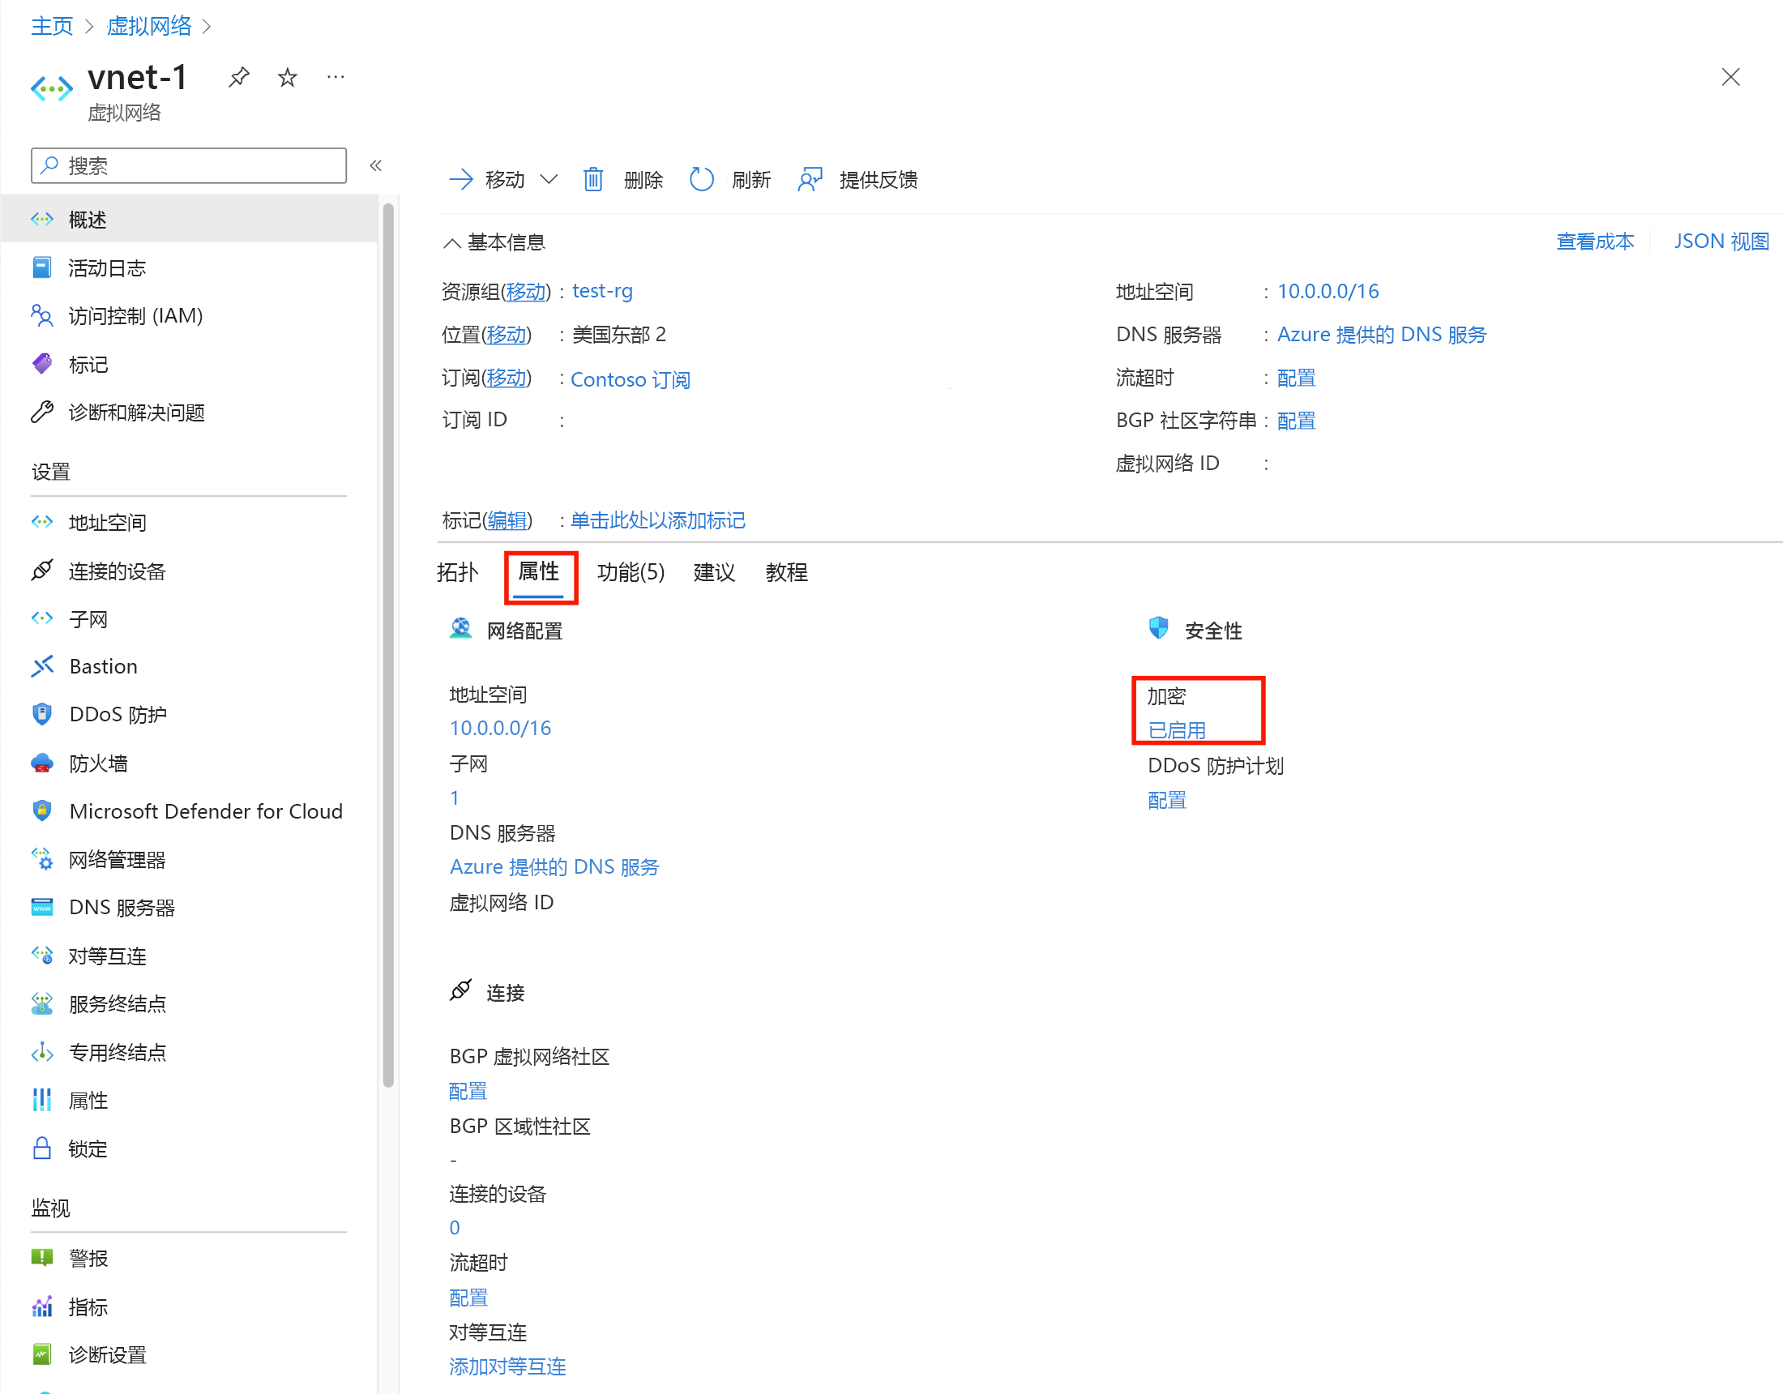Switch to 属性 tab
The image size is (1783, 1394).
pos(538,572)
